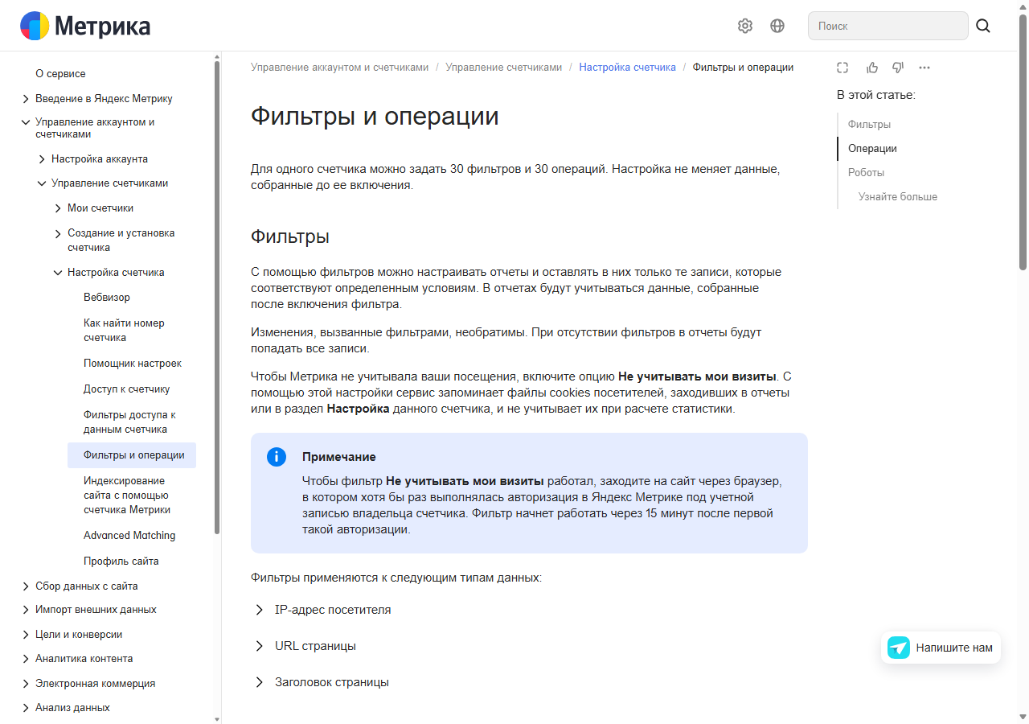Click the paper plane chat icon
This screenshot has height=724, width=1029.
[x=899, y=648]
